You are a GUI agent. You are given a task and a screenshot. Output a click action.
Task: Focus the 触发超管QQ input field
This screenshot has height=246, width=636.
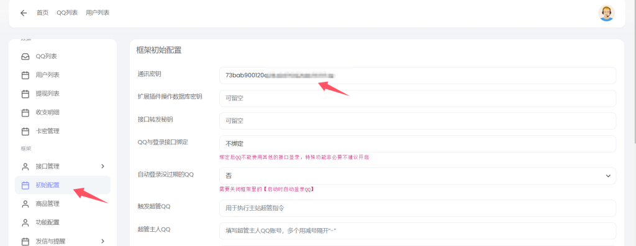click(x=418, y=208)
